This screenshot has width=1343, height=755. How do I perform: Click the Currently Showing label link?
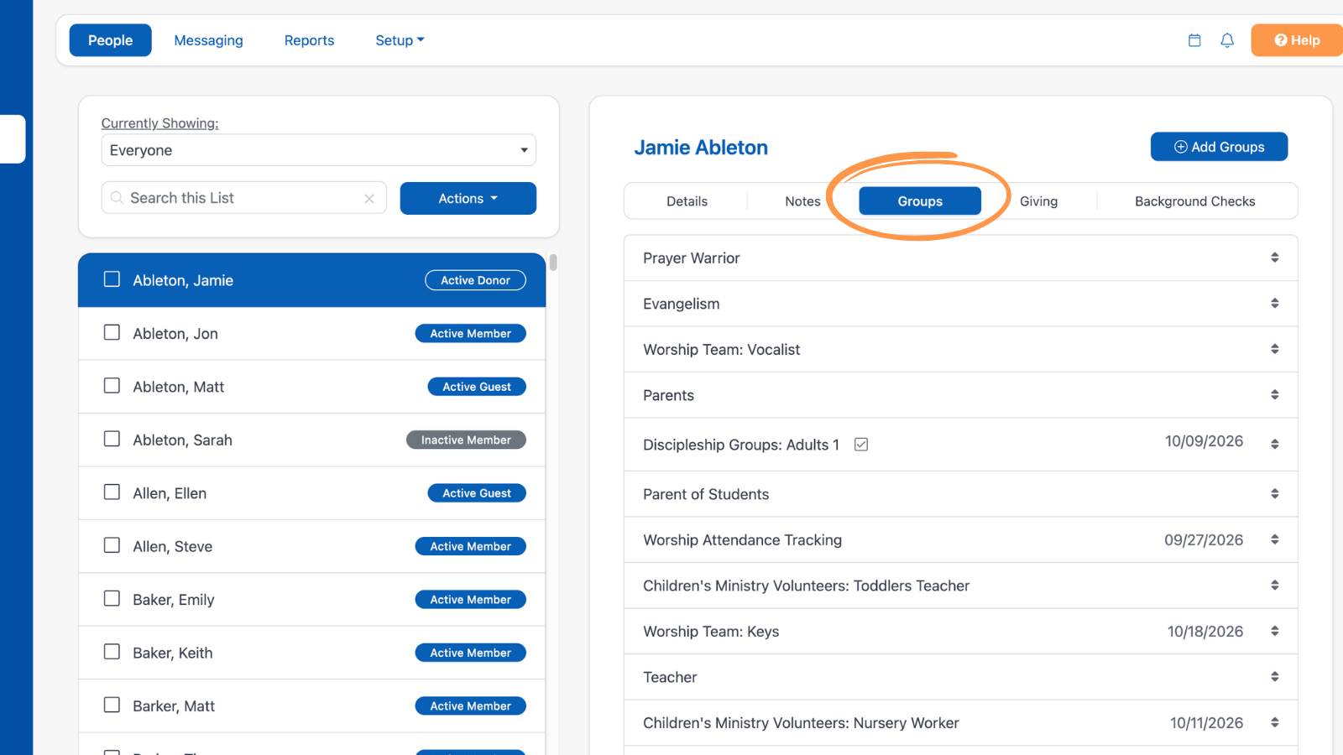point(159,123)
